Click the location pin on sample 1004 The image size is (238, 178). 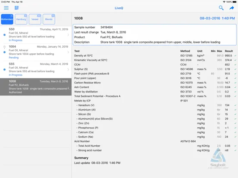tap(5, 47)
